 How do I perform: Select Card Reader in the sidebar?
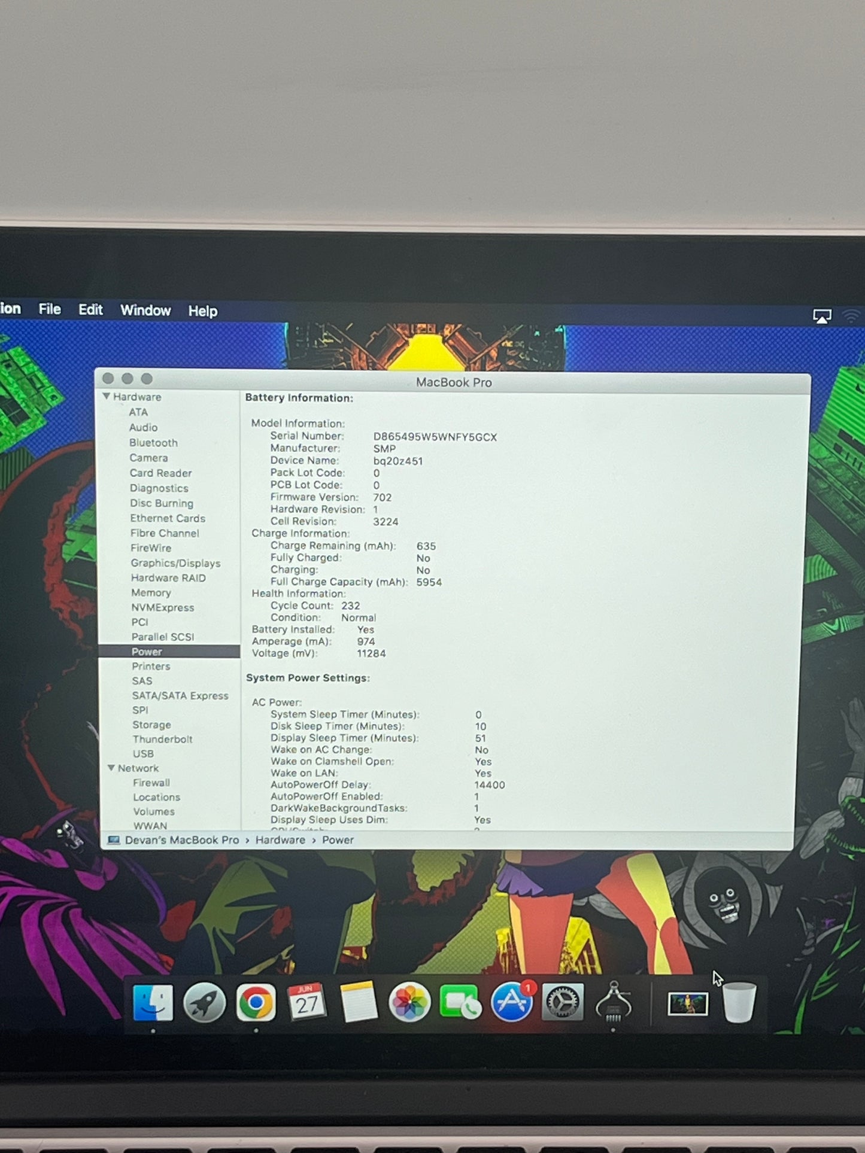coord(160,473)
